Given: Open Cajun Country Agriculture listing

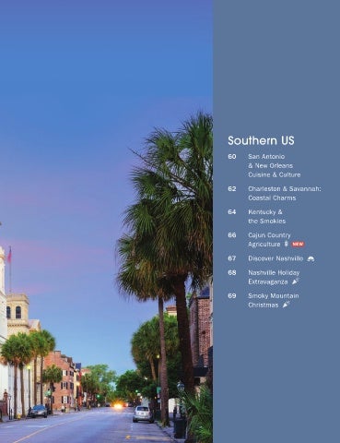Looking at the screenshot, I should click(x=269, y=240).
